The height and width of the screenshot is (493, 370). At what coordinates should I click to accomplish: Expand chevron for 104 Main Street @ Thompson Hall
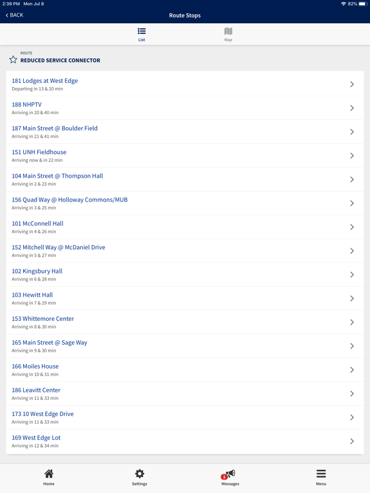(352, 180)
